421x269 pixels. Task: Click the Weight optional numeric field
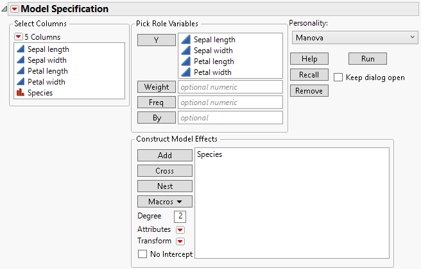point(230,87)
